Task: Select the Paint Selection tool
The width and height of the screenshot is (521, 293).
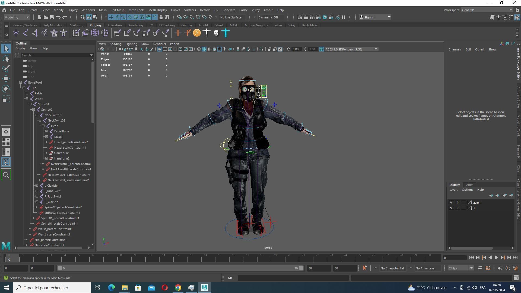Action: click(6, 68)
